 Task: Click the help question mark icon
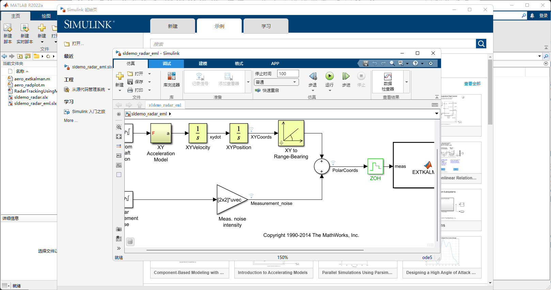click(415, 63)
